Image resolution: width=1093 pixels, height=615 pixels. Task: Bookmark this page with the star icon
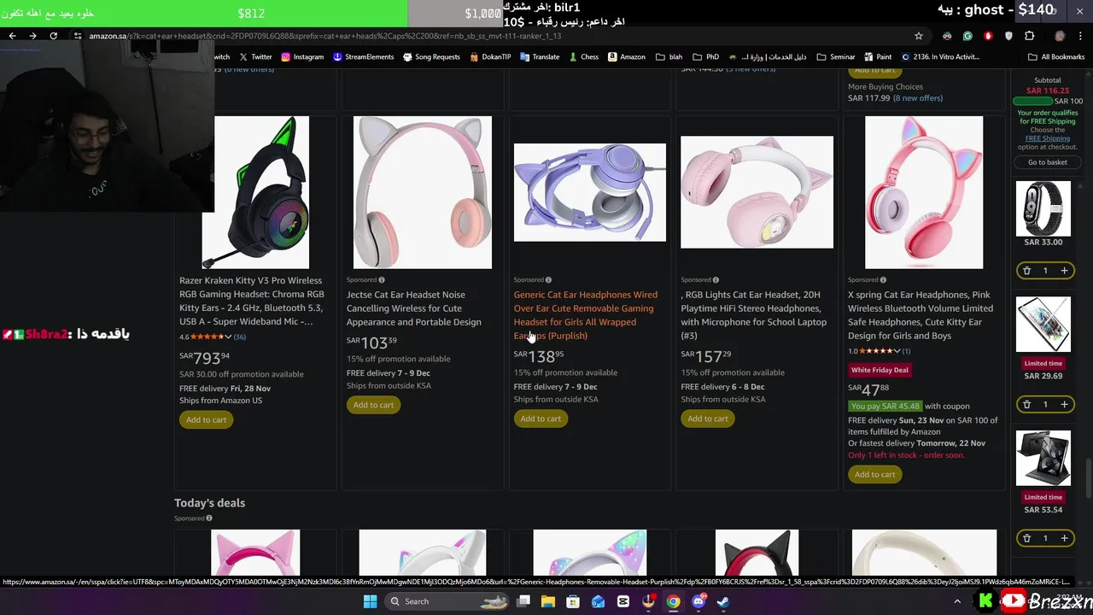[919, 36]
